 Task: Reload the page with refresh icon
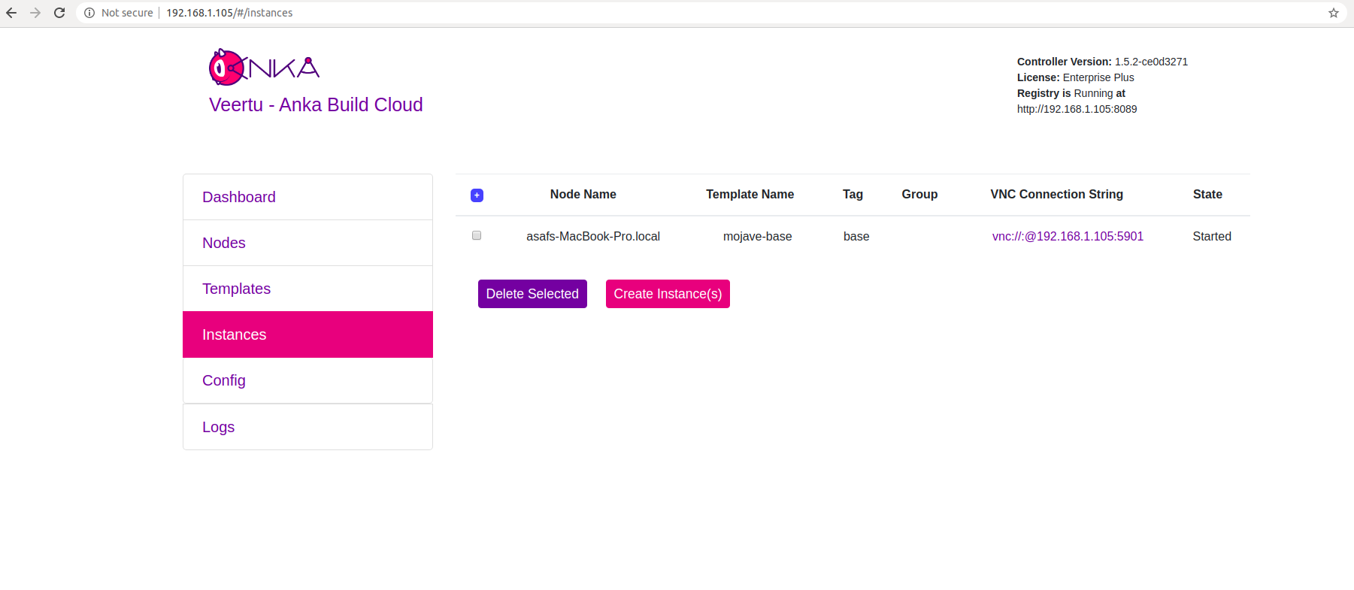[x=59, y=13]
